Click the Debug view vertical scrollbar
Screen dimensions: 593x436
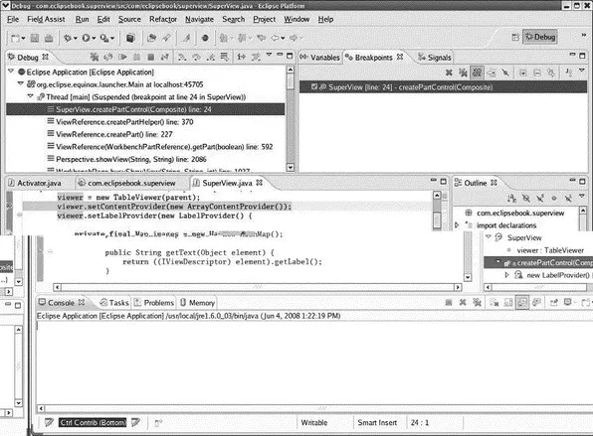point(291,118)
